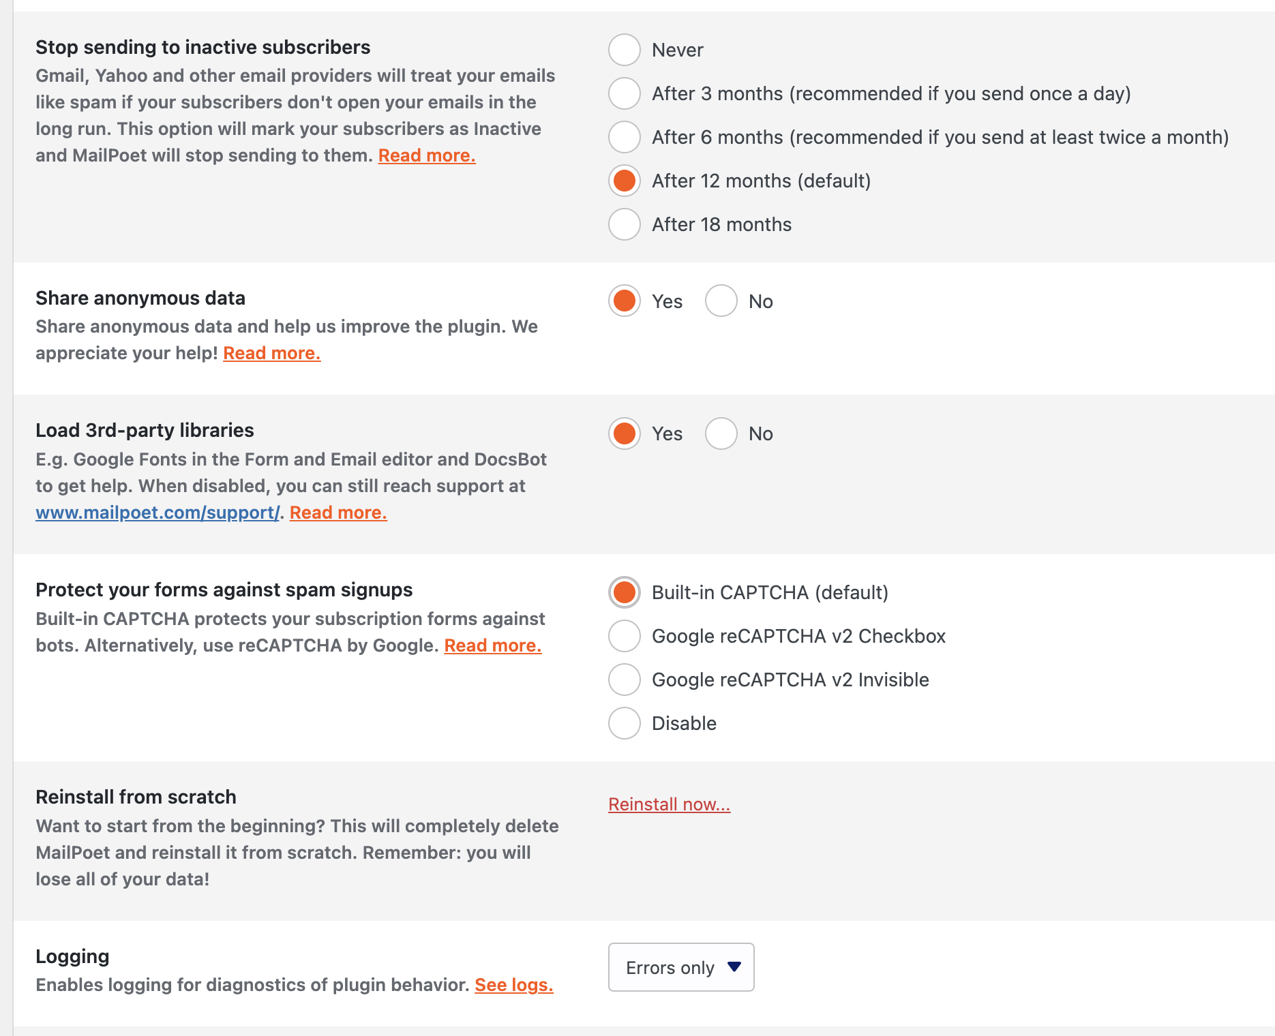Open Read more about anonymous data

point(271,353)
